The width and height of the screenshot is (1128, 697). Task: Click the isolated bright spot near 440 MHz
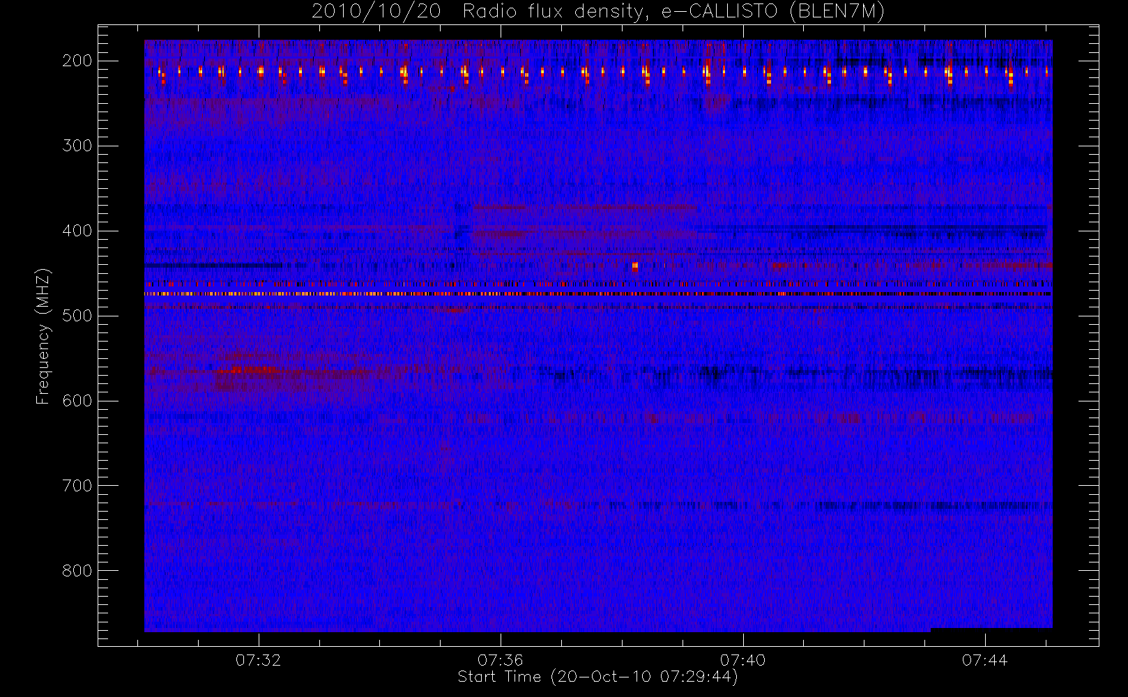click(x=635, y=266)
